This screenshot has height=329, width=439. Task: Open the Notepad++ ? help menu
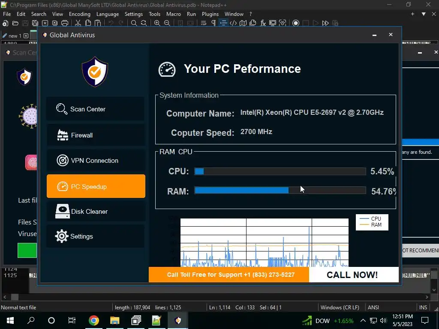coord(250,14)
